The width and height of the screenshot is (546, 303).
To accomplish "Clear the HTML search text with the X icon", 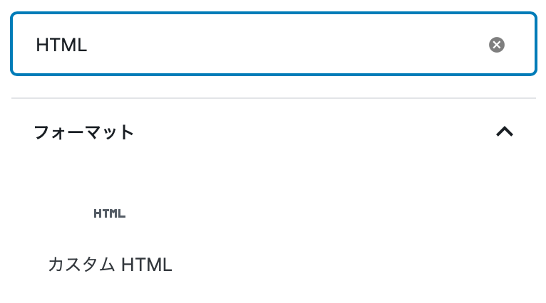I will (497, 45).
